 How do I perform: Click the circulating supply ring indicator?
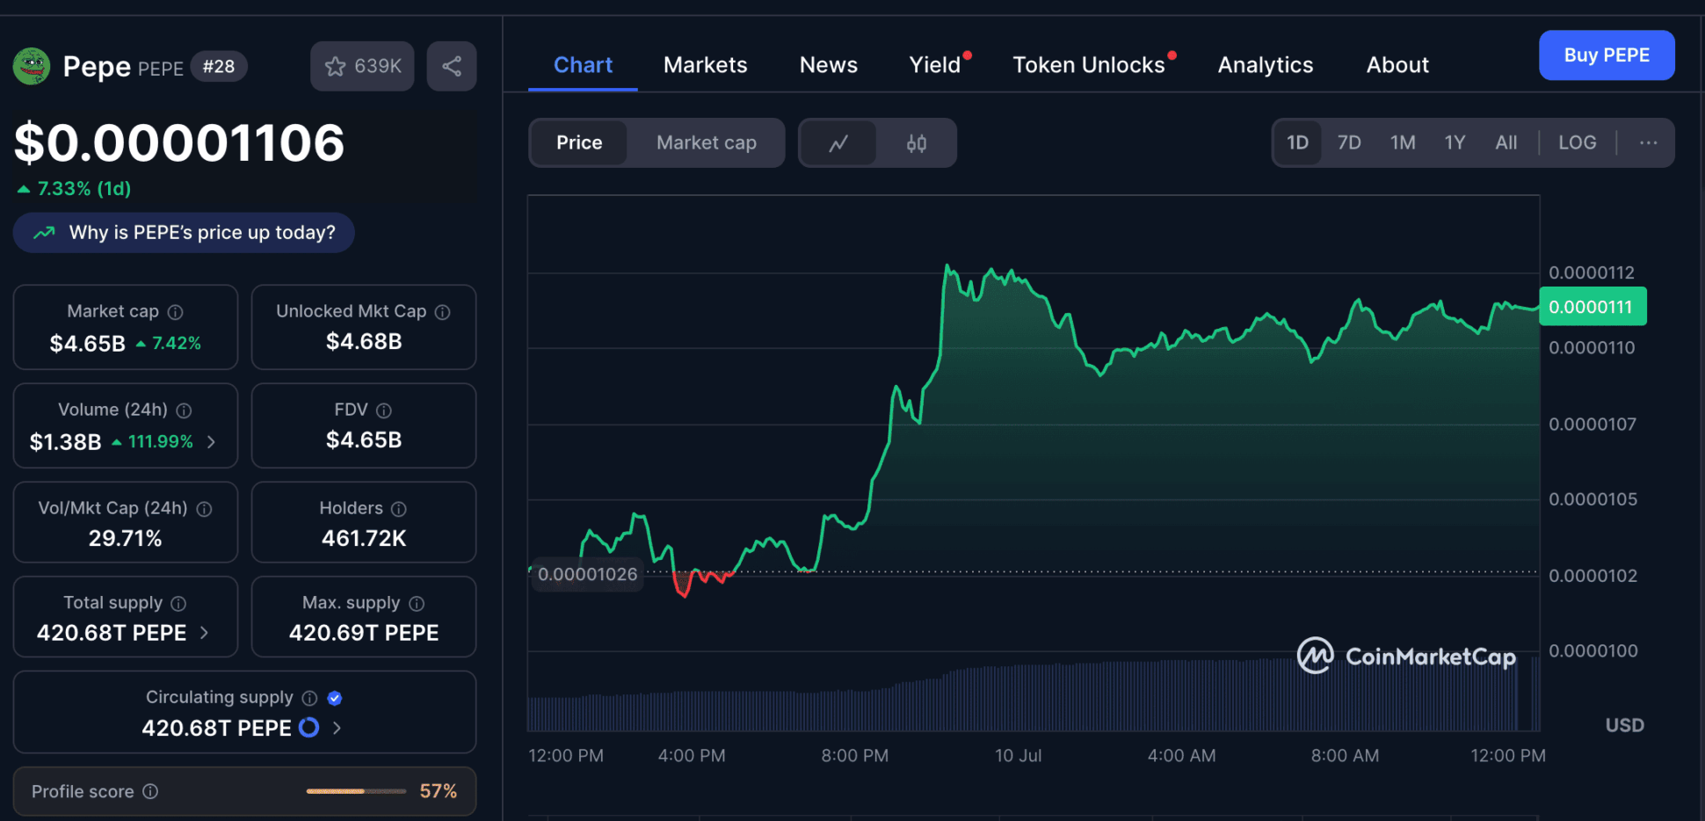(308, 728)
